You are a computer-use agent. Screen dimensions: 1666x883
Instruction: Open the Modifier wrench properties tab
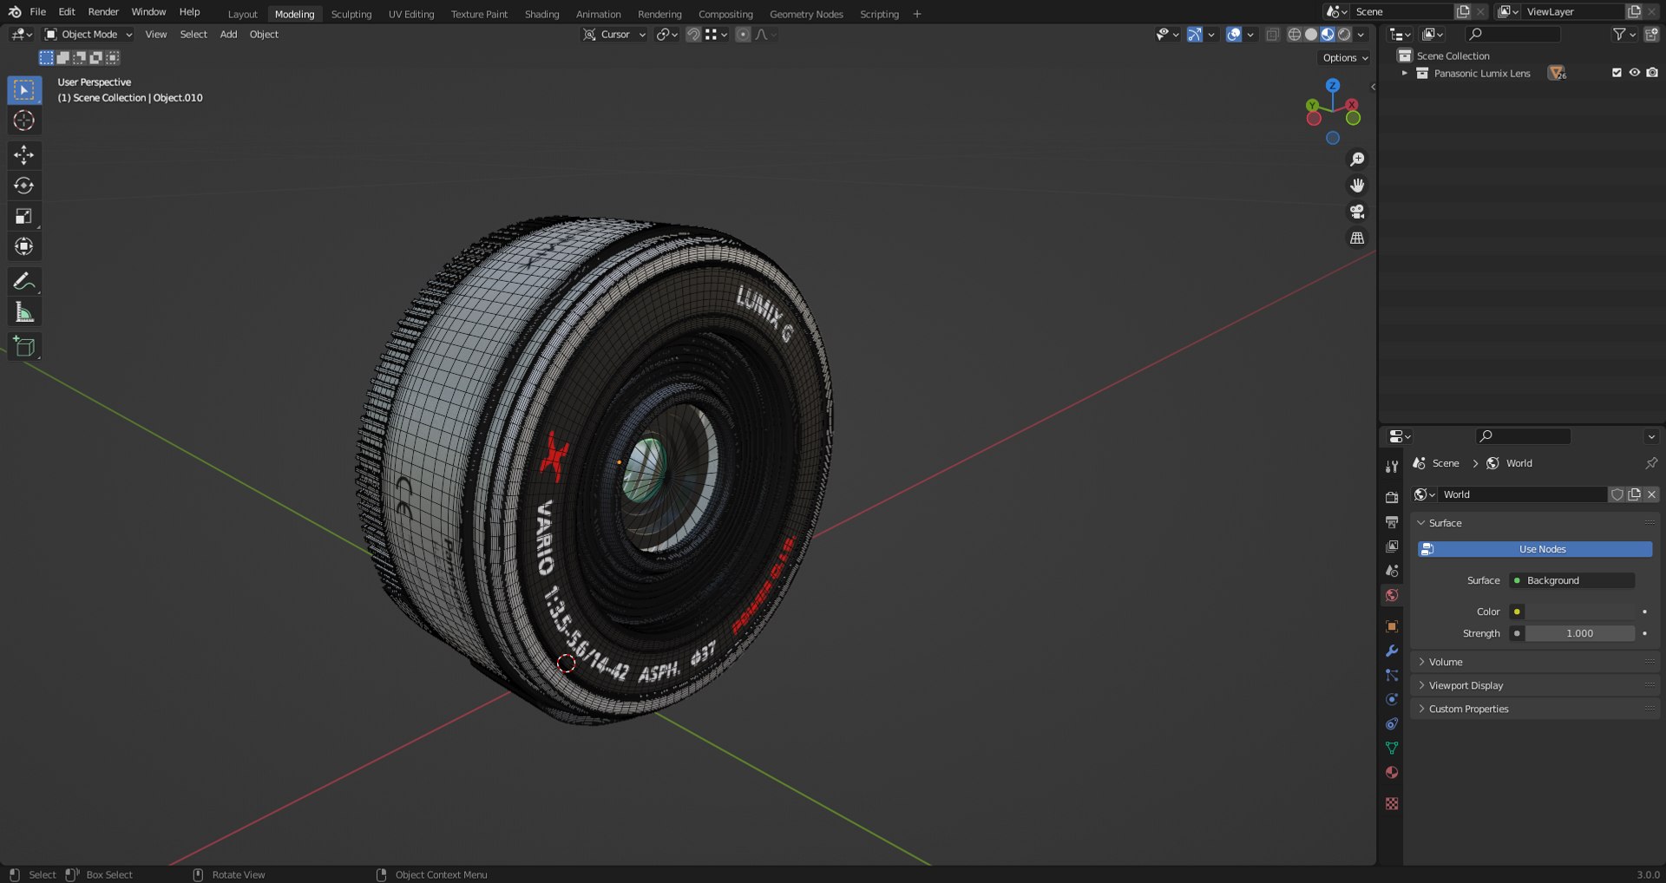pos(1392,651)
